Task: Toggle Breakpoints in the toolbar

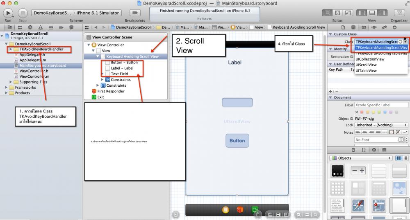Action: 135,13
